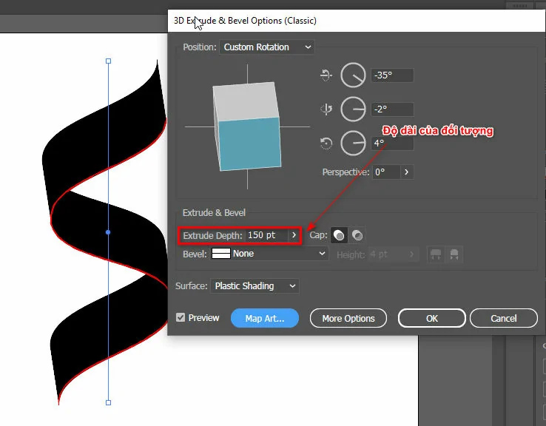Click the More Options button
This screenshot has height=426, width=546.
pyautogui.click(x=348, y=318)
